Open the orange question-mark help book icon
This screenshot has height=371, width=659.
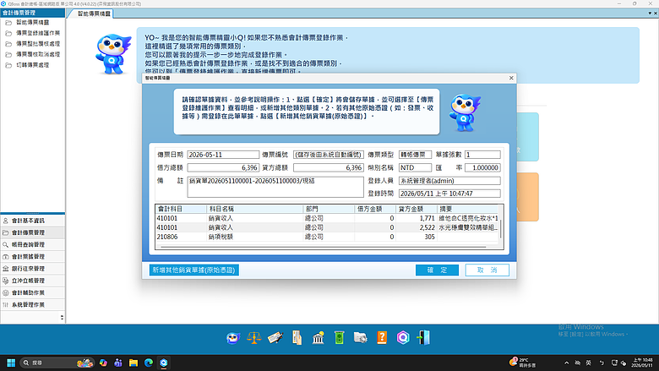pos(382,338)
